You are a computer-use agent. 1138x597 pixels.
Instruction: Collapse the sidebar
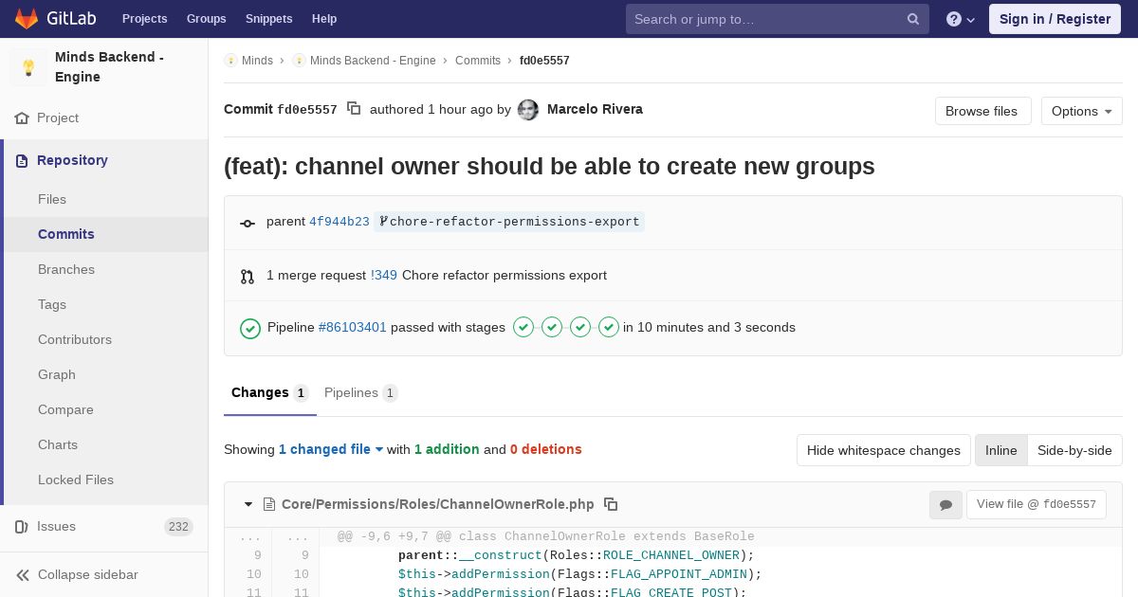[104, 575]
